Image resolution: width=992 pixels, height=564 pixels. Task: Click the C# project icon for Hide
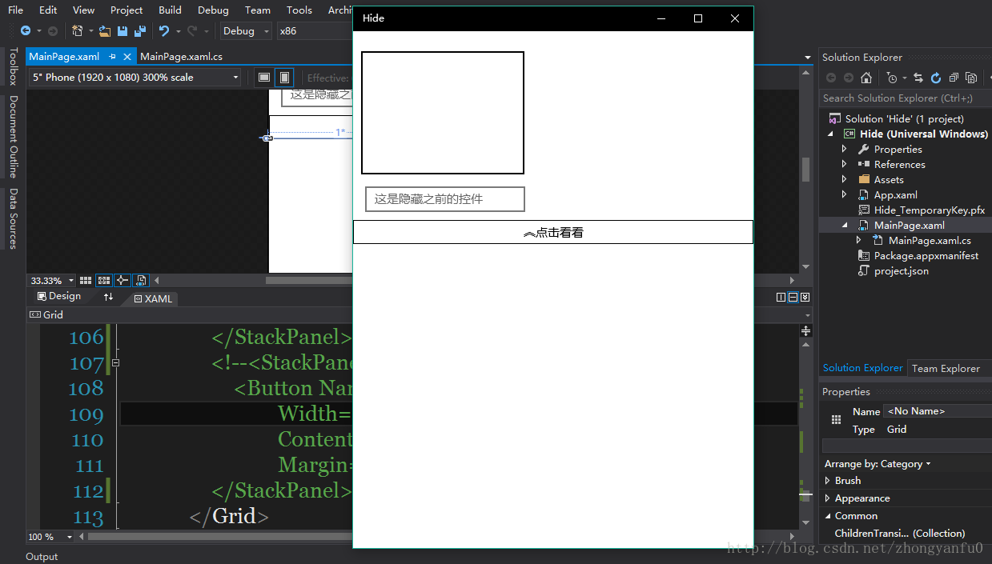tap(849, 134)
